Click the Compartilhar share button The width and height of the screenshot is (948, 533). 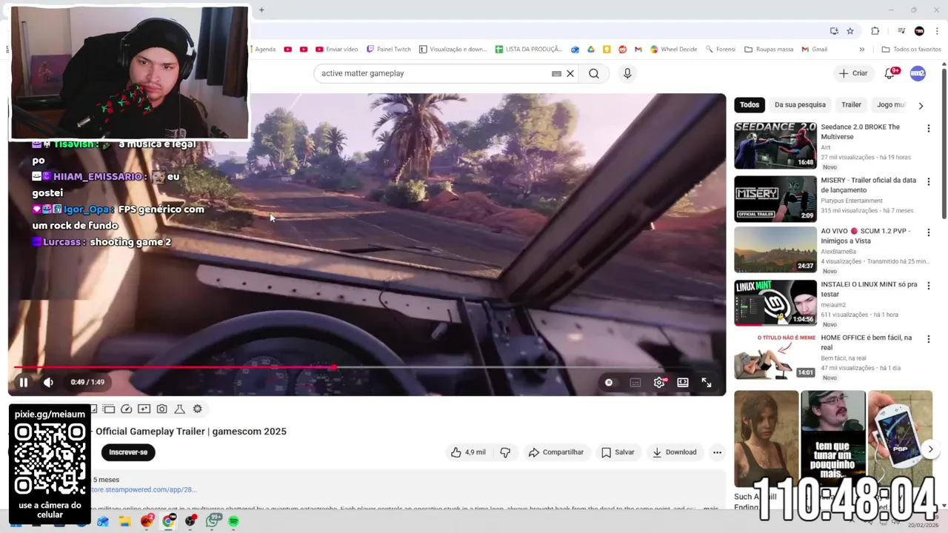coord(556,452)
